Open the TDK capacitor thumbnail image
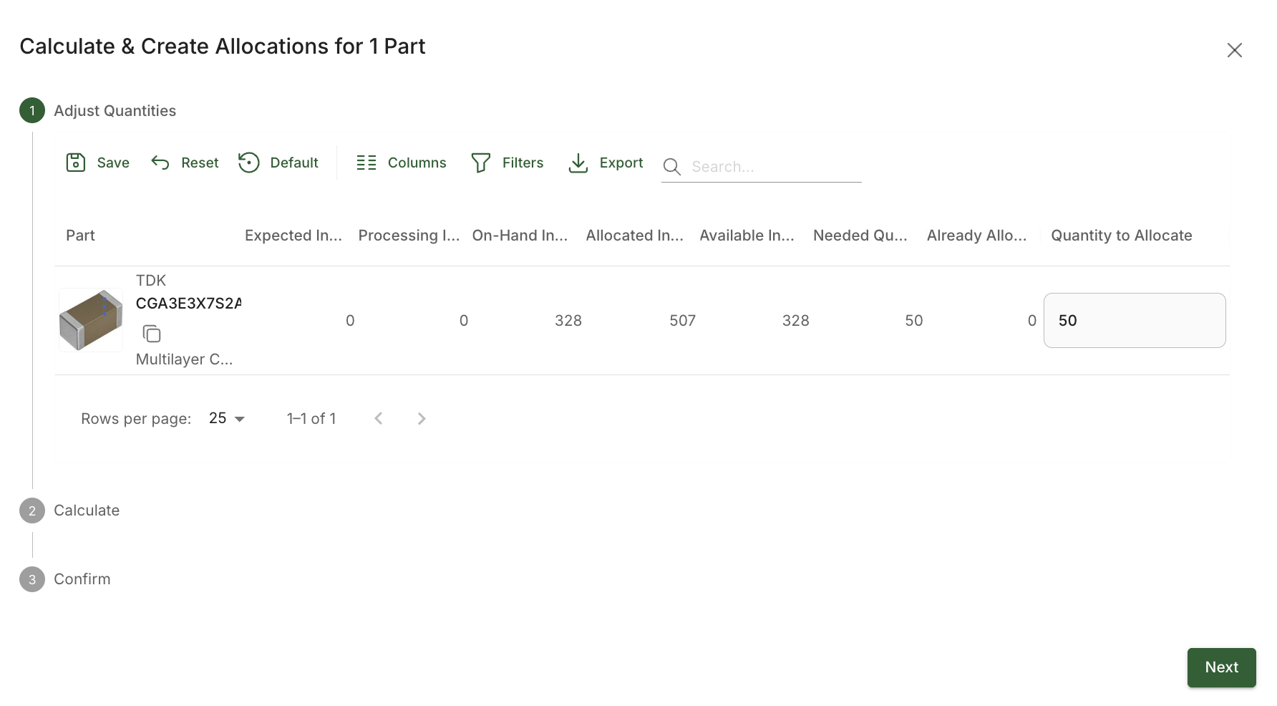 click(91, 320)
